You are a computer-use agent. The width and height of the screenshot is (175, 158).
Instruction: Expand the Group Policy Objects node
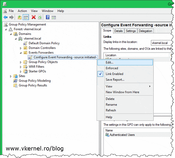point(21,62)
